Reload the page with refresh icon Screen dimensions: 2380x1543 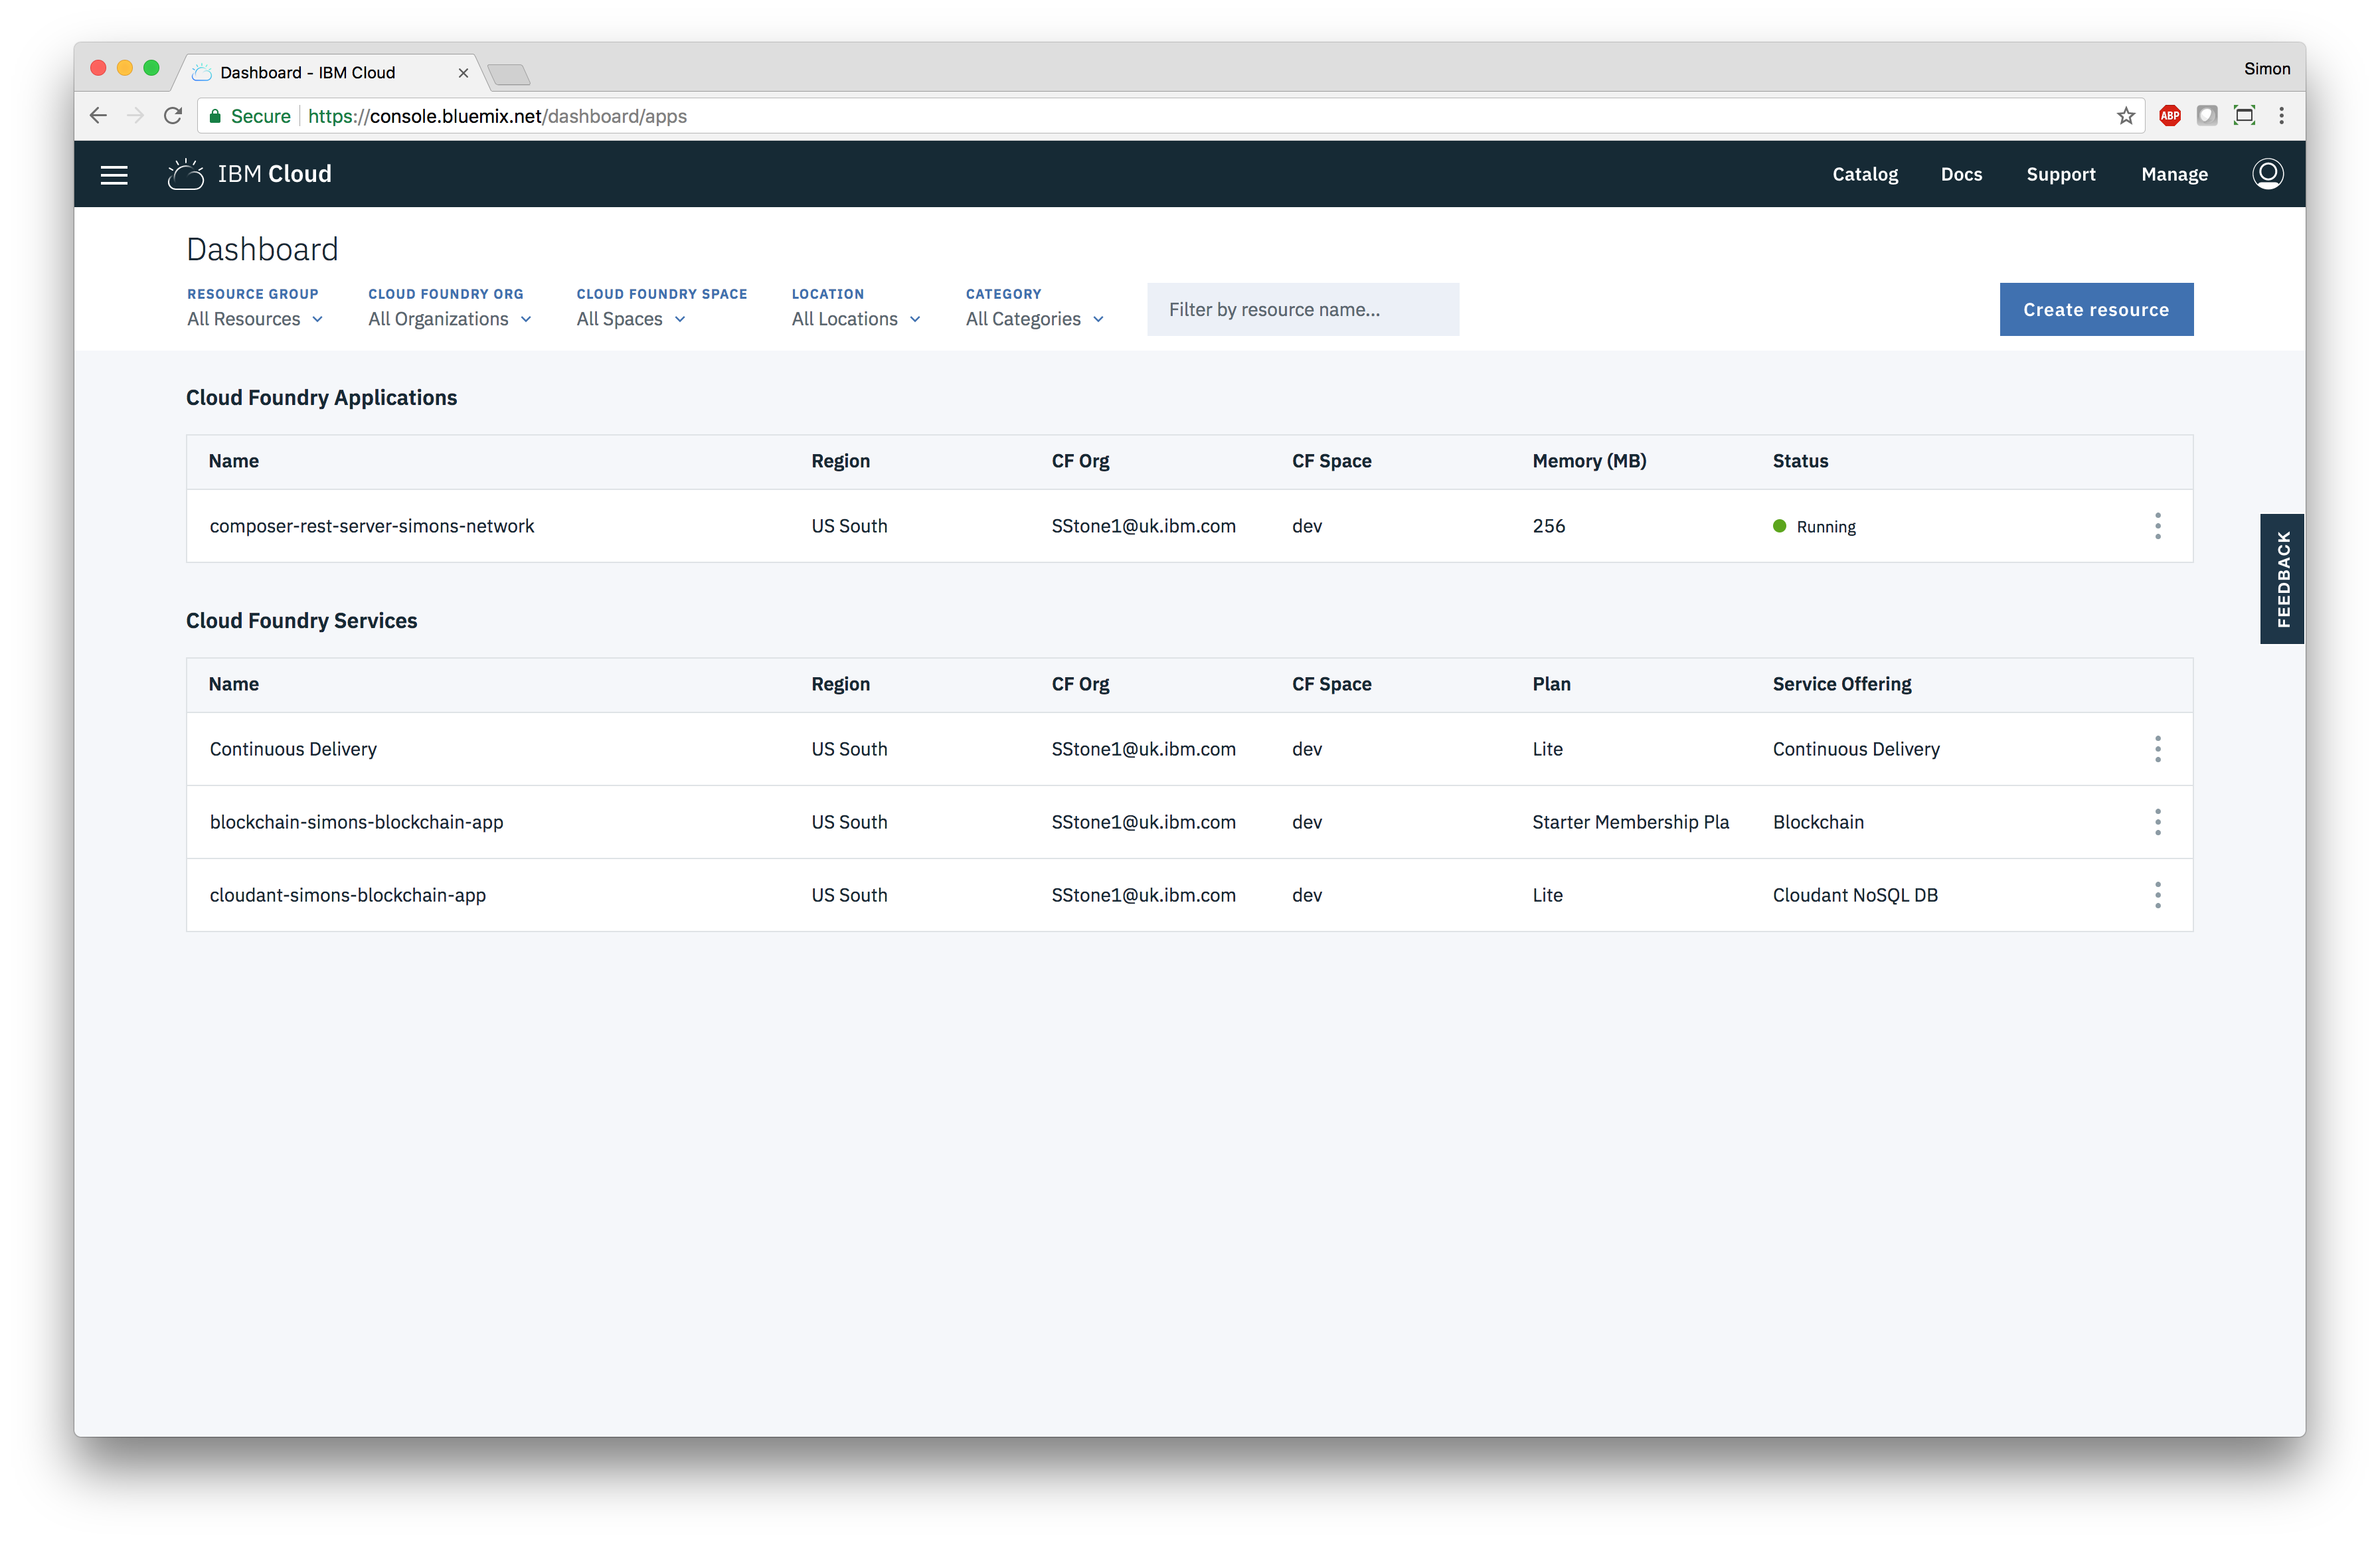pos(173,116)
